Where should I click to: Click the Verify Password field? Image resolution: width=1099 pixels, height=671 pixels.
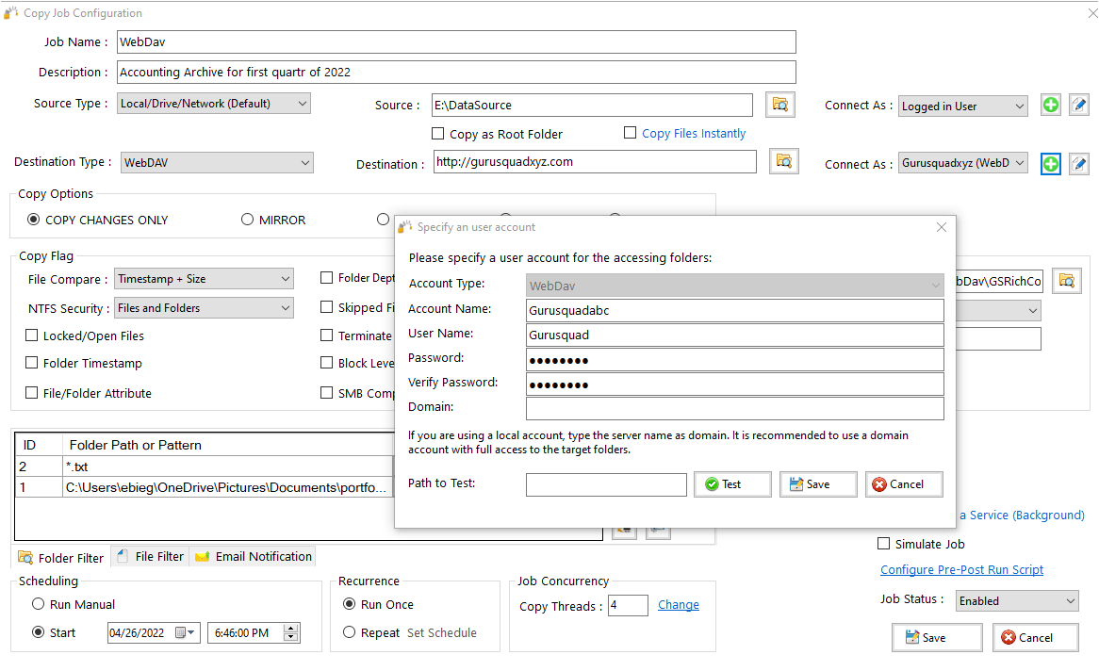(734, 385)
